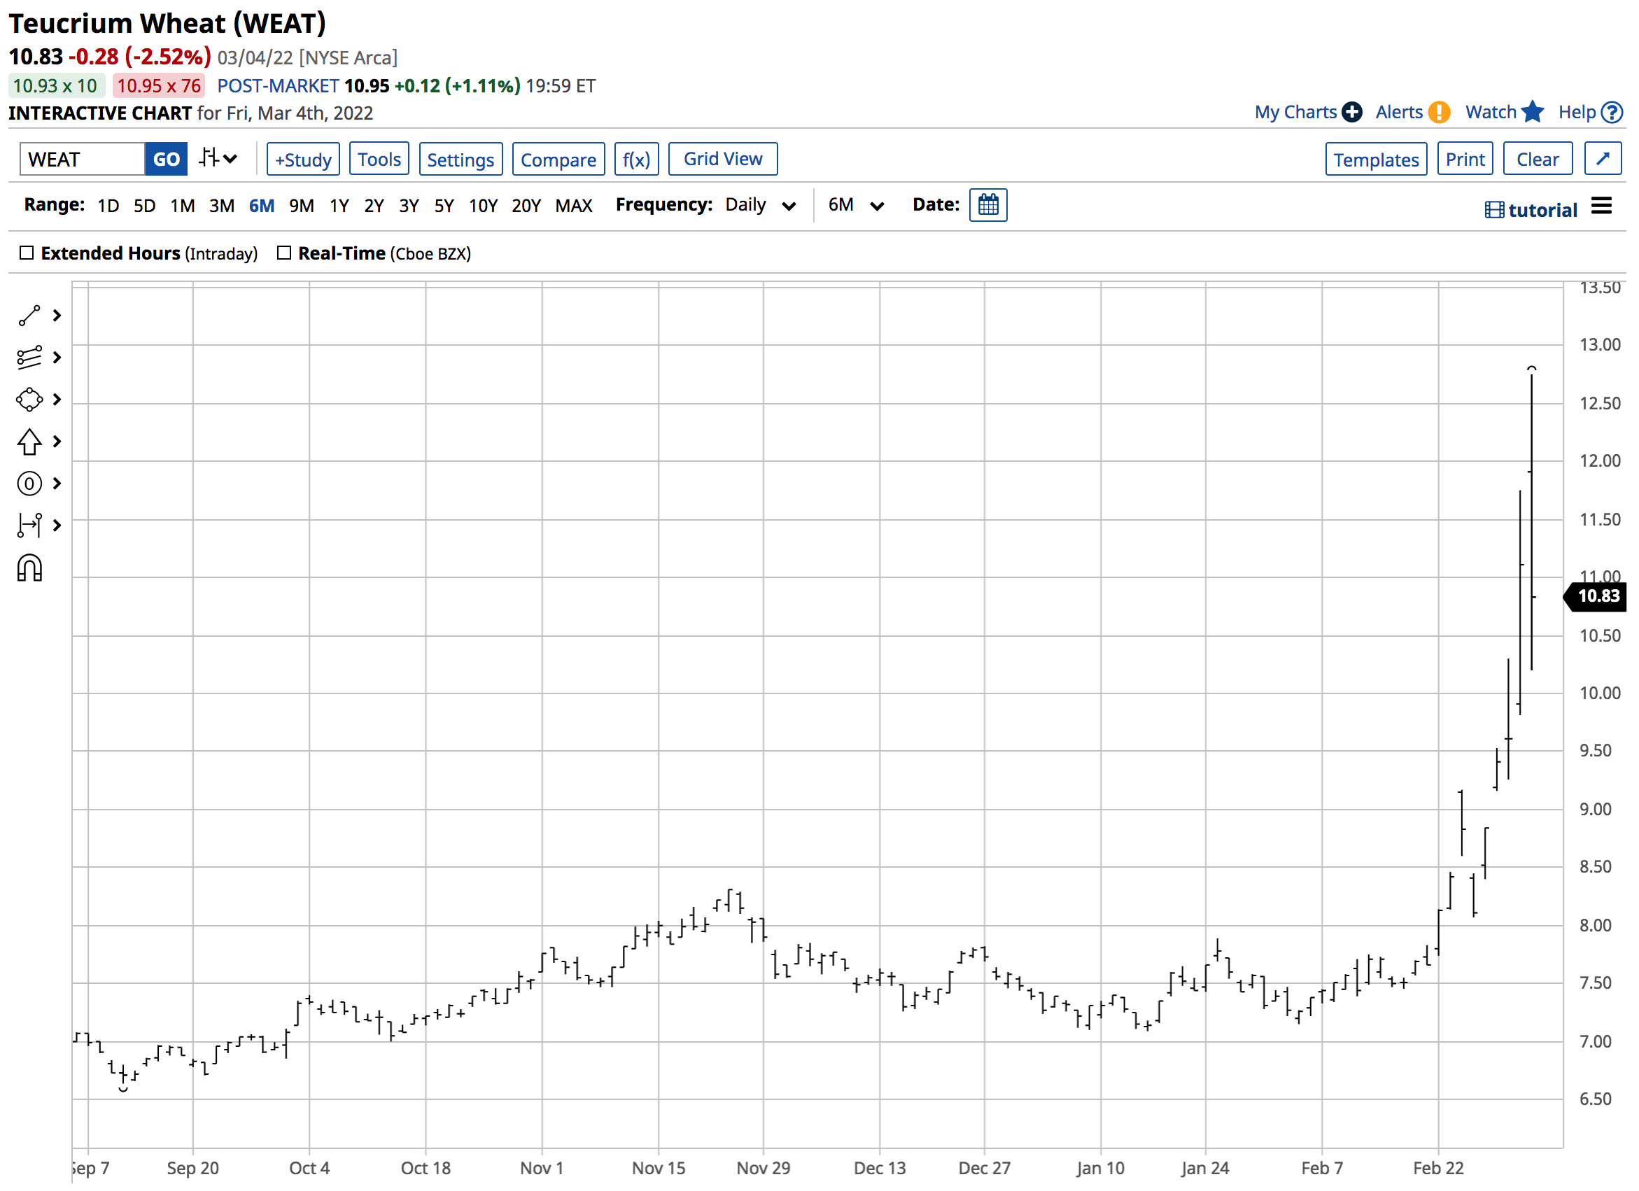Click the 13.00 price axis label
The width and height of the screenshot is (1639, 1191).
click(1599, 345)
